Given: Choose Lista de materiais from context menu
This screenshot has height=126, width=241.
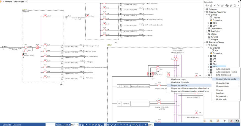Looking at the screenshot, I should point(223,75).
